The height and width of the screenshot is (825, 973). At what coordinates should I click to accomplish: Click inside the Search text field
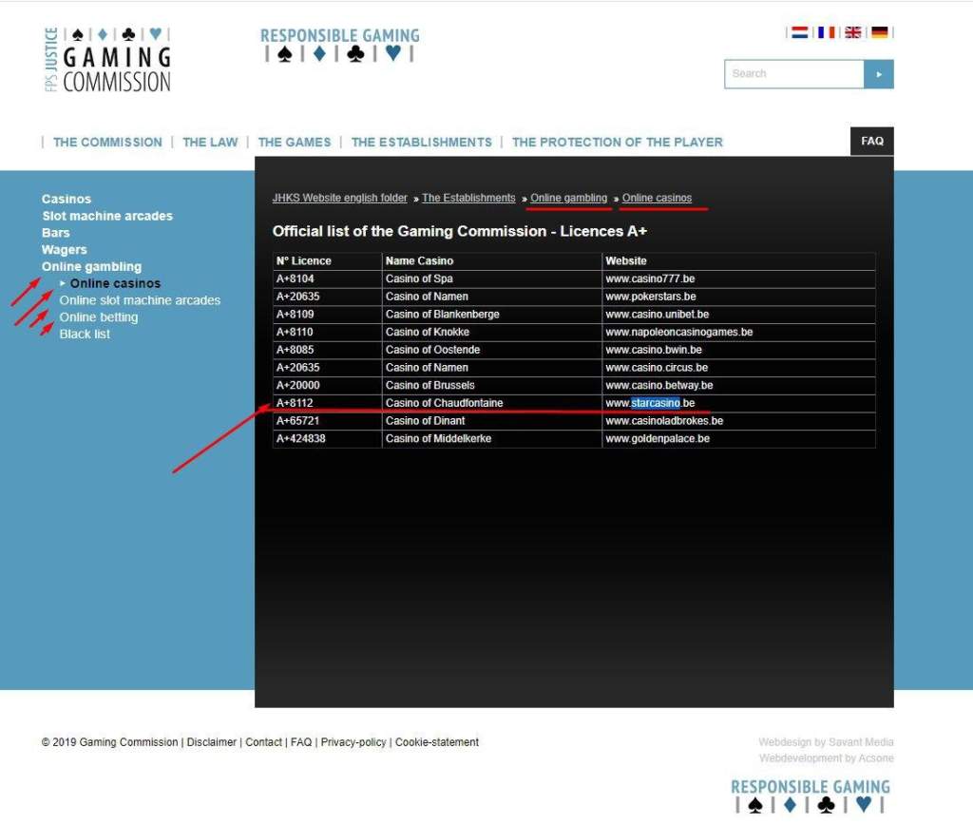793,73
